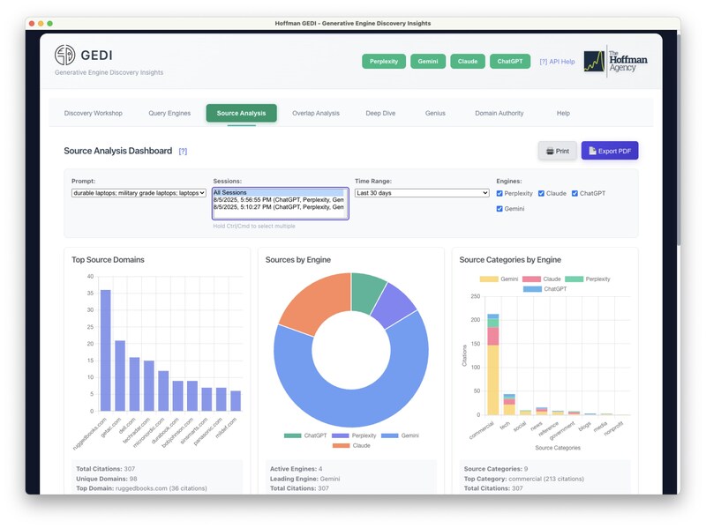Toggle Gemini in donut chart legend
Image resolution: width=706 pixels, height=528 pixels.
click(x=400, y=435)
